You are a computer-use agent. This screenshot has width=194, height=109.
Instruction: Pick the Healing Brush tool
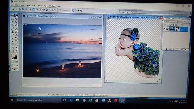[13, 28]
